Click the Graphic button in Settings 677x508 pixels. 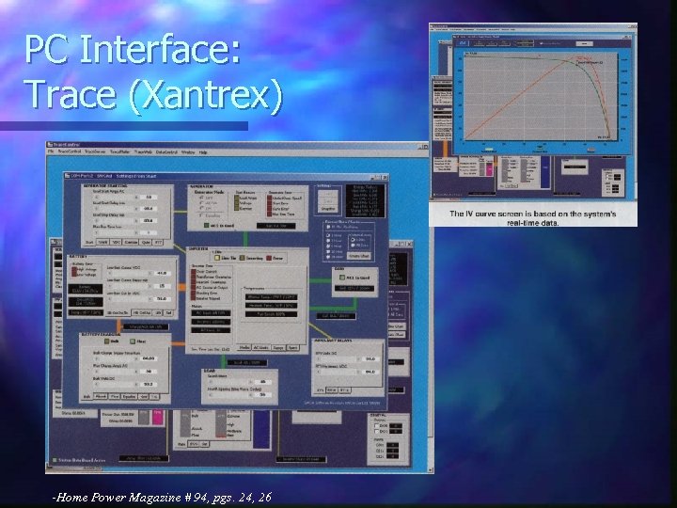(328, 209)
